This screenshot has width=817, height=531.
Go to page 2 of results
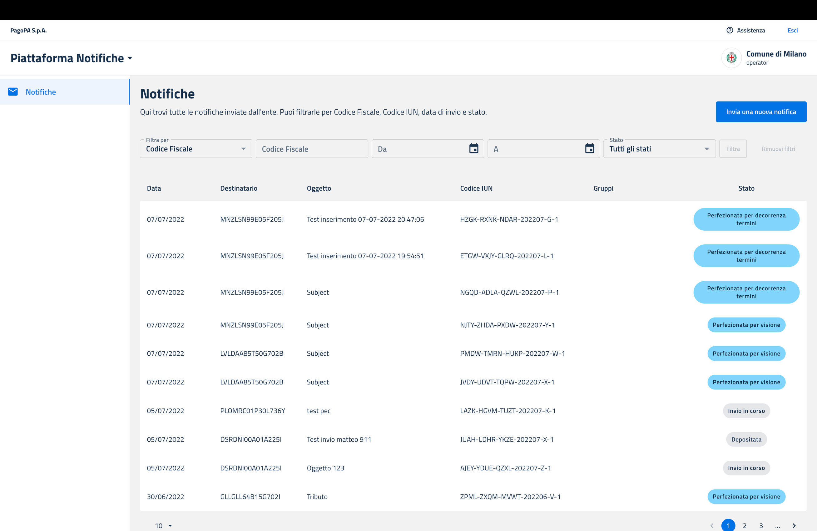pyautogui.click(x=745, y=525)
